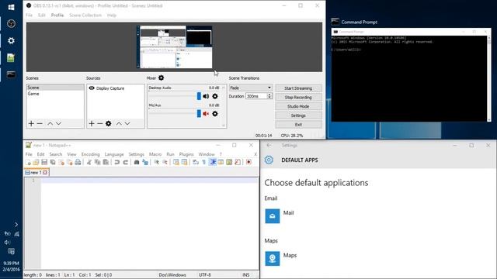Click Notepad++ Replace toolbar icon
Viewport: 497px width, 279px height.
coord(145,162)
